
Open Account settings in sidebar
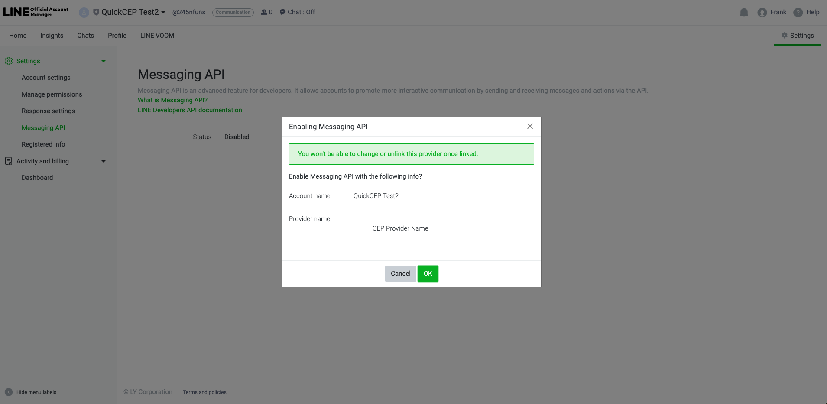pyautogui.click(x=46, y=78)
